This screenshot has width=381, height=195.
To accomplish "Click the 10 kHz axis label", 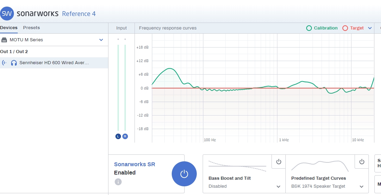I will (x=358, y=140).
